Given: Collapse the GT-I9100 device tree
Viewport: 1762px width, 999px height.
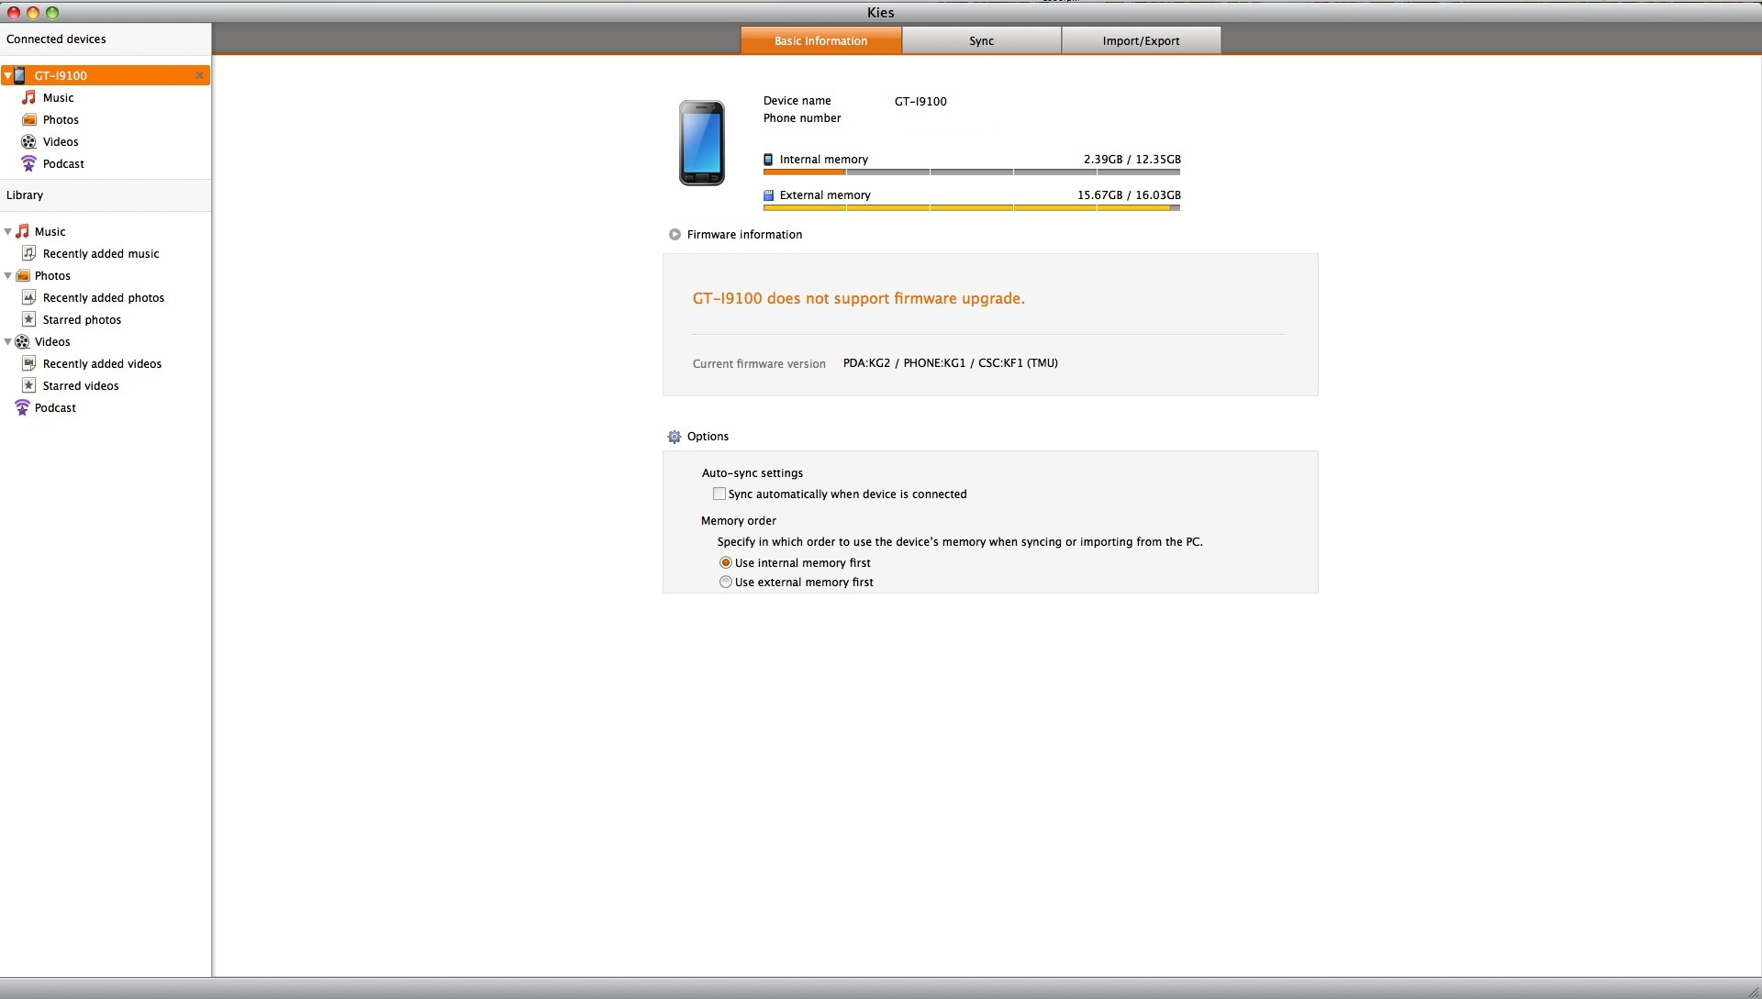Looking at the screenshot, I should coord(7,75).
